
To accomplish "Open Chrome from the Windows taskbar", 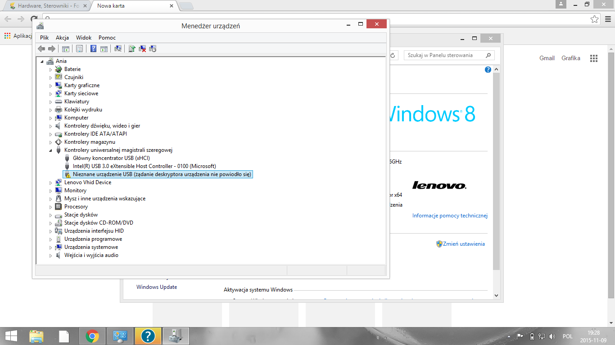I will pos(92,336).
